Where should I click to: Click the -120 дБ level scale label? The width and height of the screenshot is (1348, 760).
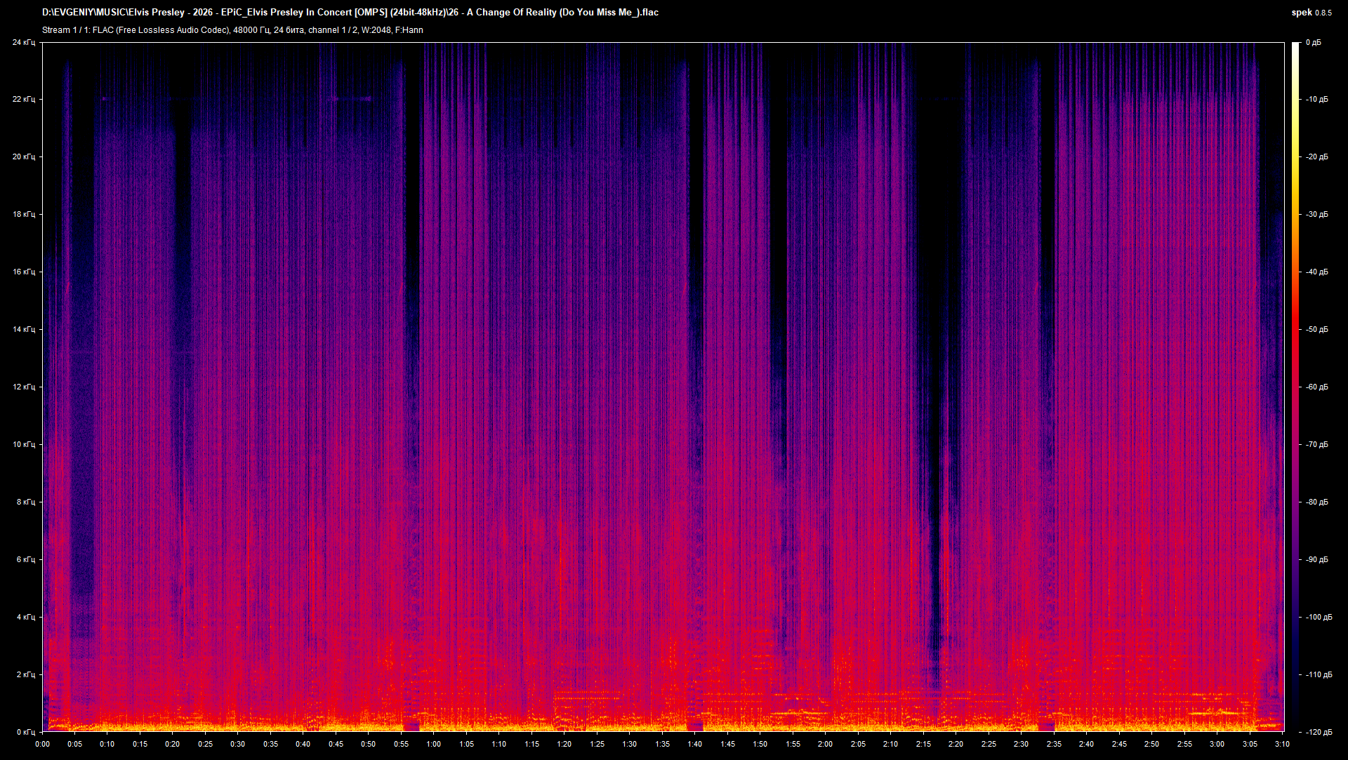pos(1319,733)
